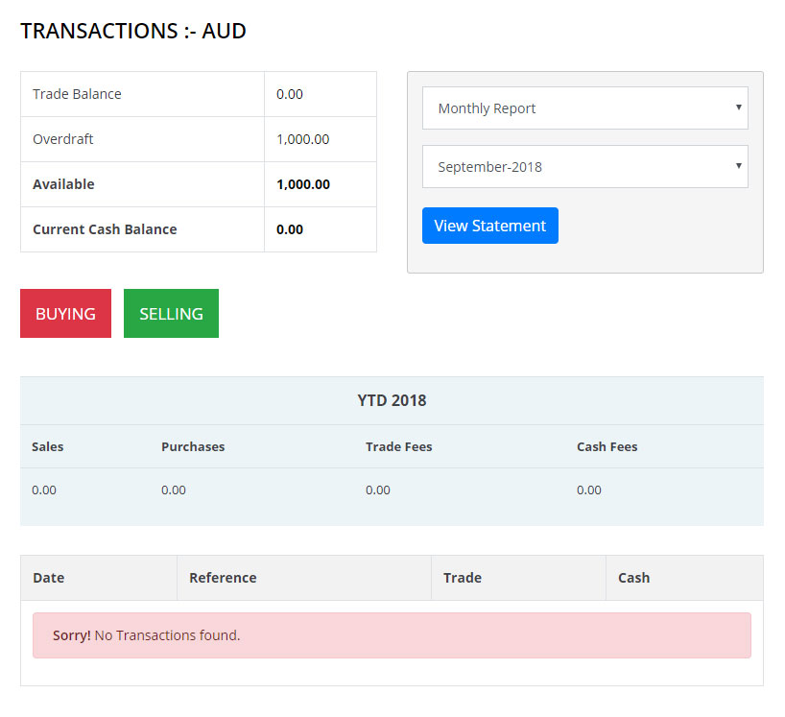Select the Trade Fees label
The height and width of the screenshot is (717, 785).
click(x=398, y=446)
